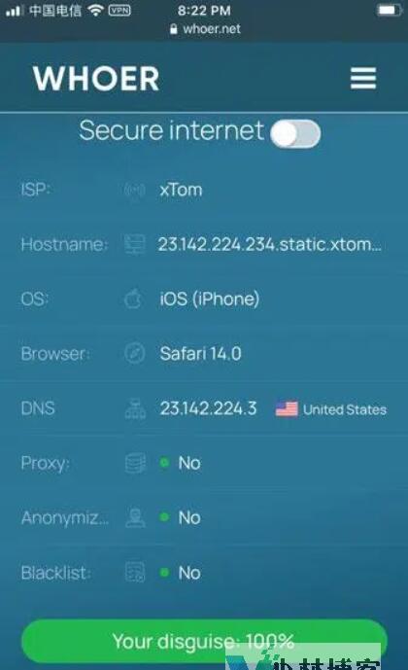Viewport: 408px width, 670px height.
Task: Click the Apple OS icon
Action: 133,299
